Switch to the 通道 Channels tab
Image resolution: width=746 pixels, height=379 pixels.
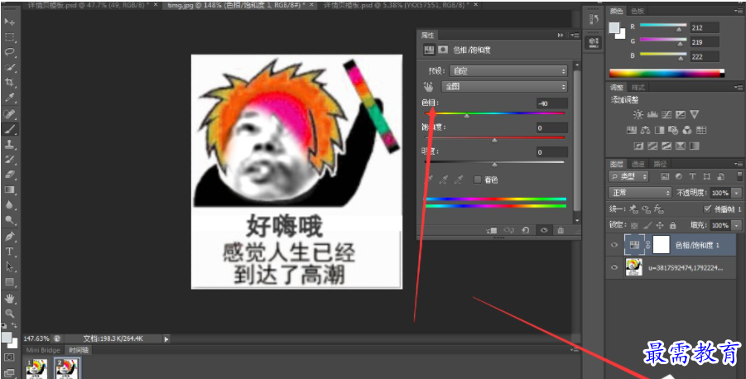(x=638, y=164)
